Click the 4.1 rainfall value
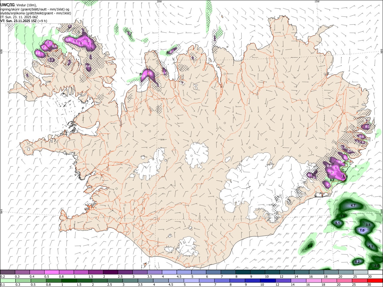The width and height of the screenshot is (383, 287). (x=370, y=247)
